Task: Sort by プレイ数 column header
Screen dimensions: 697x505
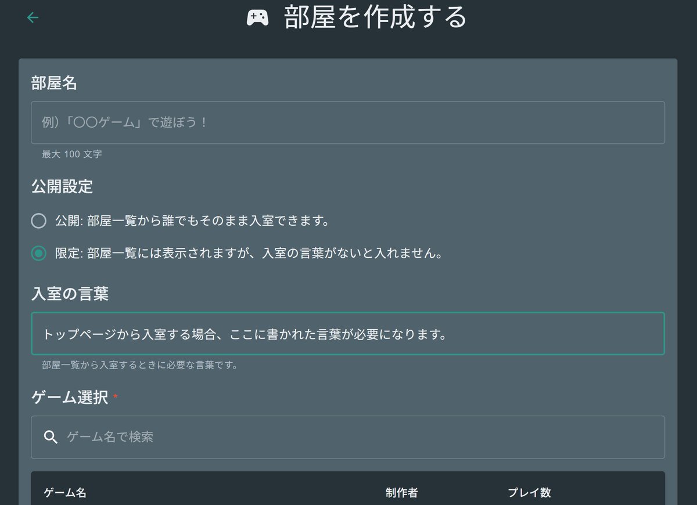Action: point(529,493)
